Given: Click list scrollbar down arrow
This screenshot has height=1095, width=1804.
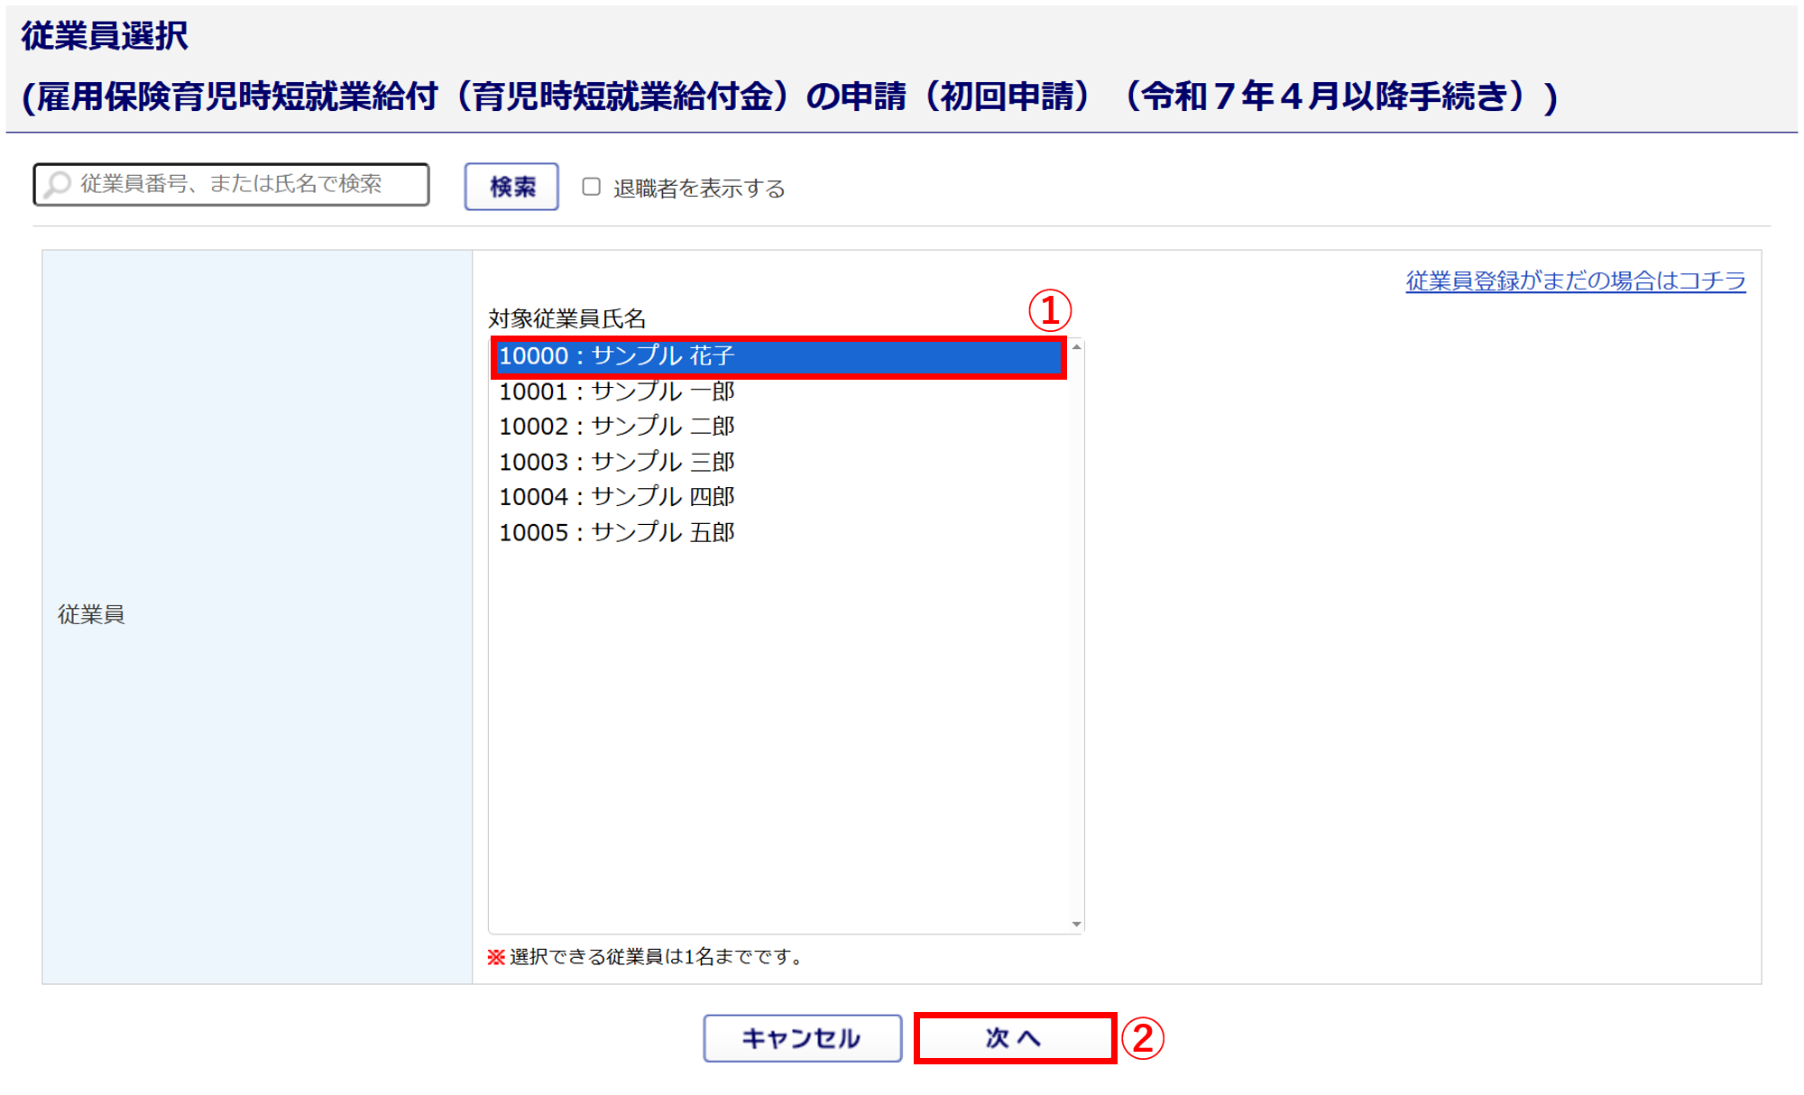Looking at the screenshot, I should pos(1076,924).
